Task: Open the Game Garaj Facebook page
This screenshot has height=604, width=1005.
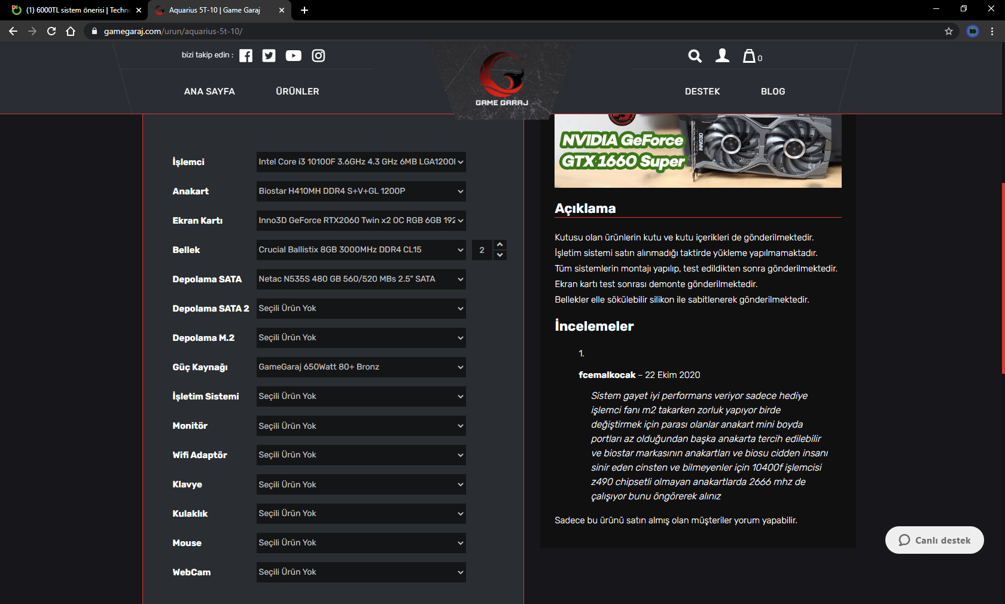Action: click(x=246, y=56)
